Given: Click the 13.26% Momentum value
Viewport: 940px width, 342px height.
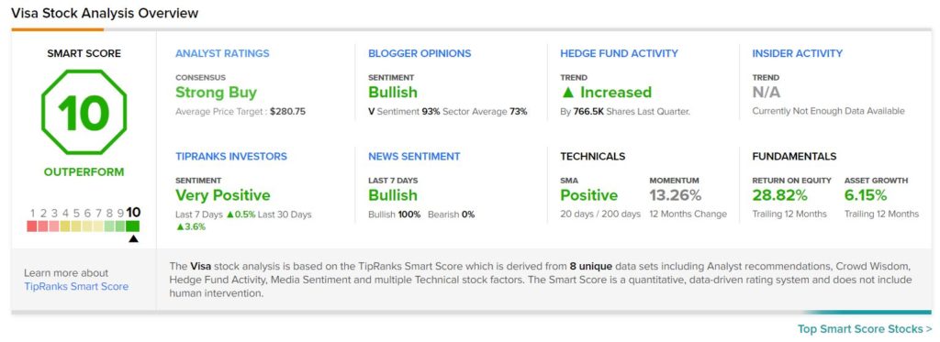Looking at the screenshot, I should tap(675, 195).
